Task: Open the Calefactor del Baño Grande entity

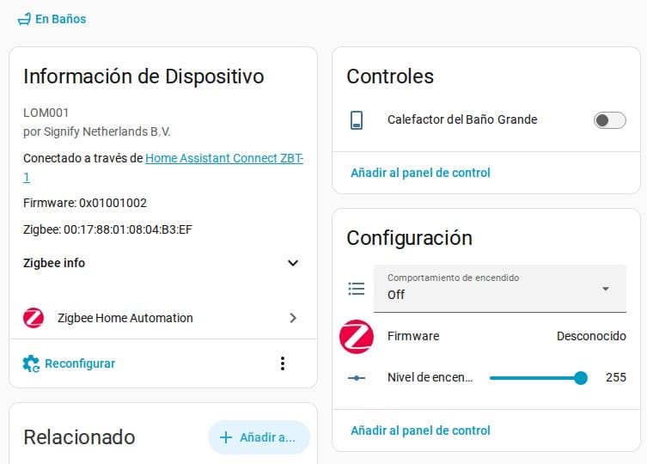Action: click(462, 119)
